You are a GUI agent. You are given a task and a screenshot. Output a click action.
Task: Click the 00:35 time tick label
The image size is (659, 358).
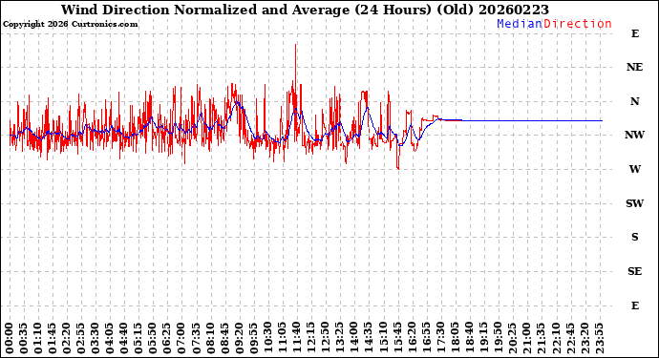coord(24,339)
